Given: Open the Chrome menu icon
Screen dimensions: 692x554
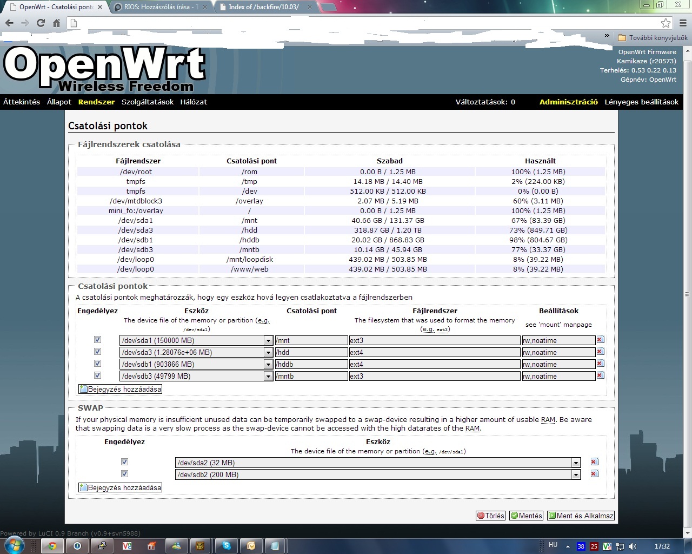Looking at the screenshot, I should click(683, 23).
